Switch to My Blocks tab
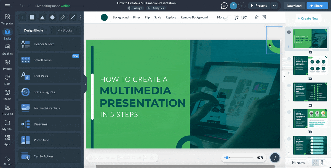The image size is (331, 168). (x=65, y=30)
